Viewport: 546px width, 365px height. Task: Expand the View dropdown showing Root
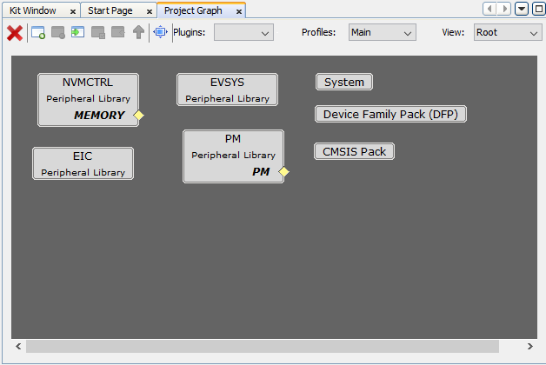pyautogui.click(x=508, y=32)
